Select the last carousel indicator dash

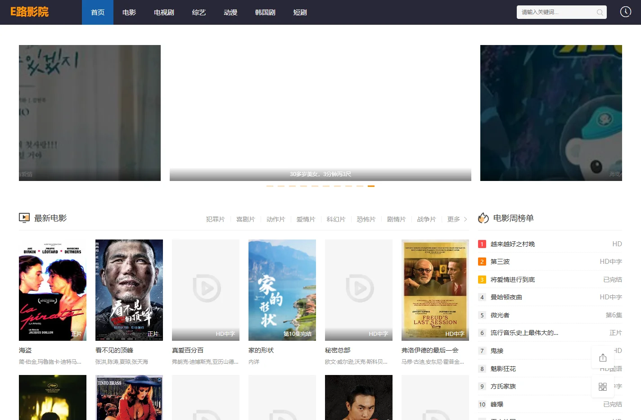(x=371, y=186)
